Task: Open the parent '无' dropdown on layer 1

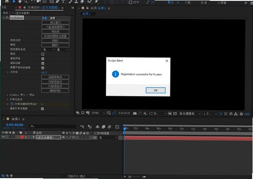Action: pos(108,138)
